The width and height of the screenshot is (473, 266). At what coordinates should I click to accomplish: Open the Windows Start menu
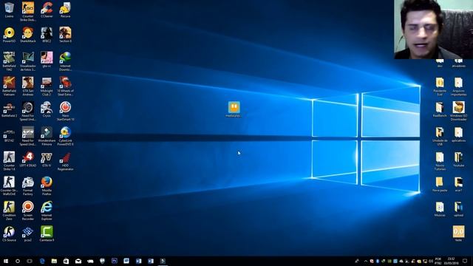[x=6, y=261]
